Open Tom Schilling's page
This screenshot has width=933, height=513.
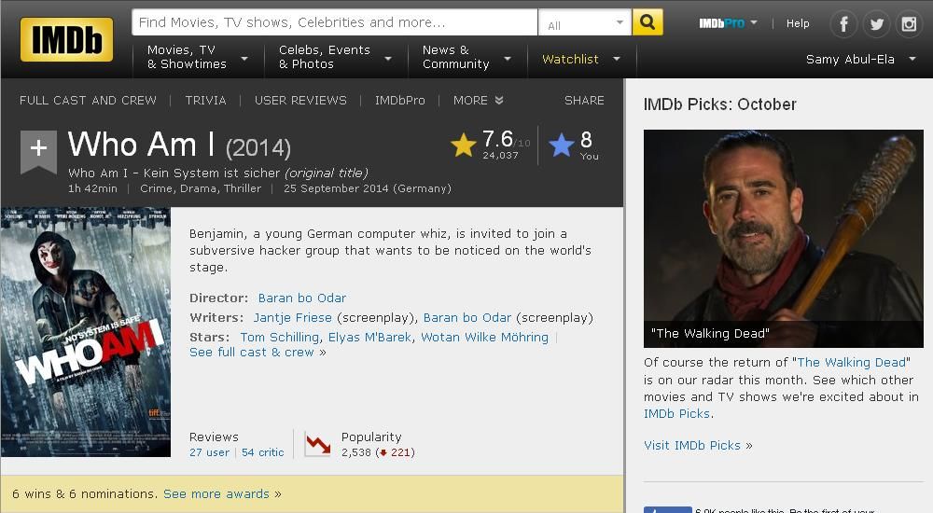point(280,338)
